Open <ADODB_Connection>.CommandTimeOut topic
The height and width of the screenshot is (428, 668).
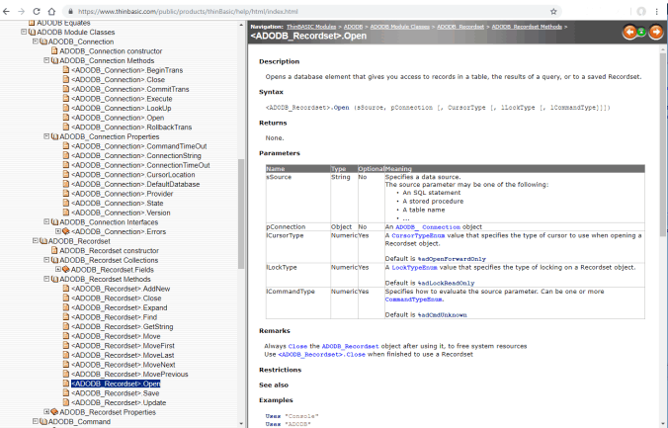[139, 146]
